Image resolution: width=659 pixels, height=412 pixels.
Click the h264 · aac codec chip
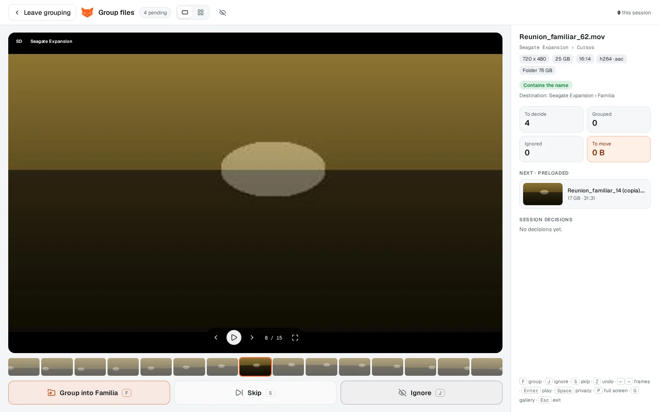pyautogui.click(x=612, y=59)
